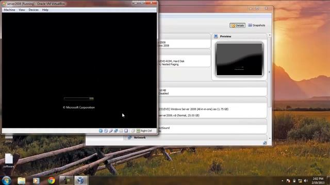Click the Action Center flag tray icon
This screenshot has width=330, height=185.
point(288,181)
